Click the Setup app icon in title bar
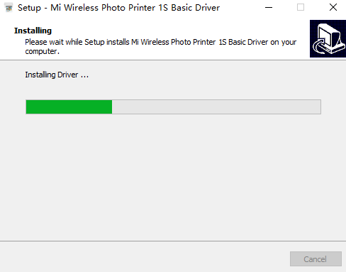This screenshot has height=272, width=346. pyautogui.click(x=9, y=8)
